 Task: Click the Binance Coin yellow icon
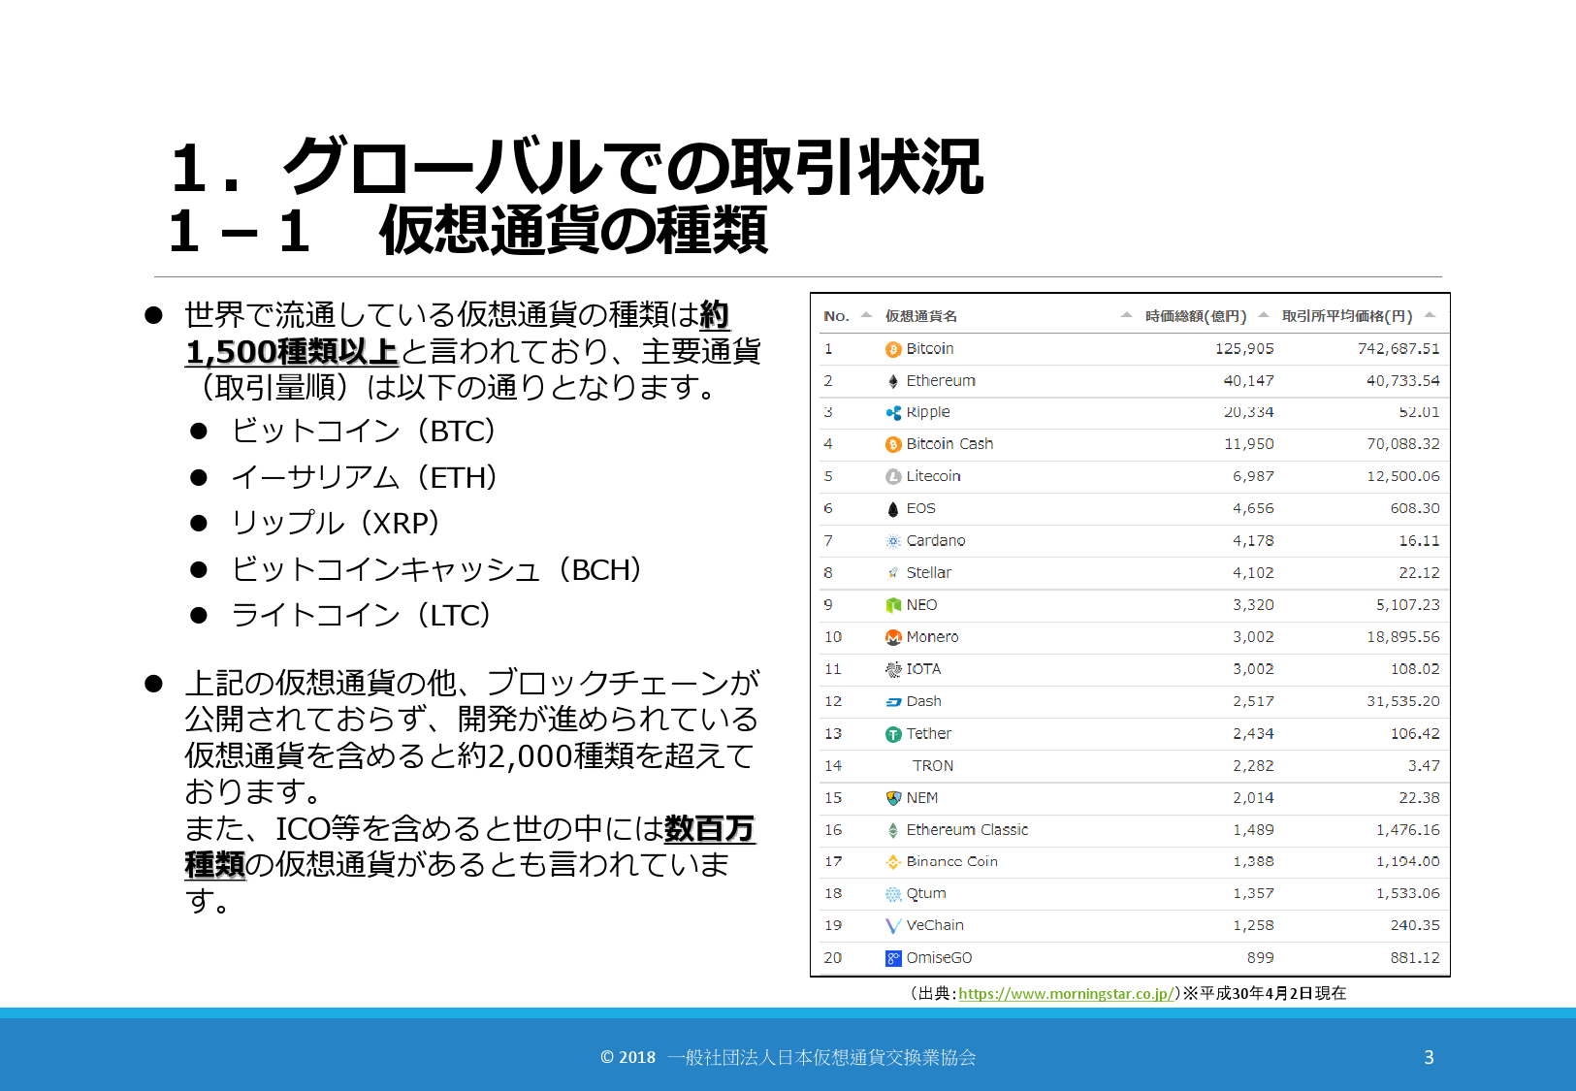[x=893, y=862]
